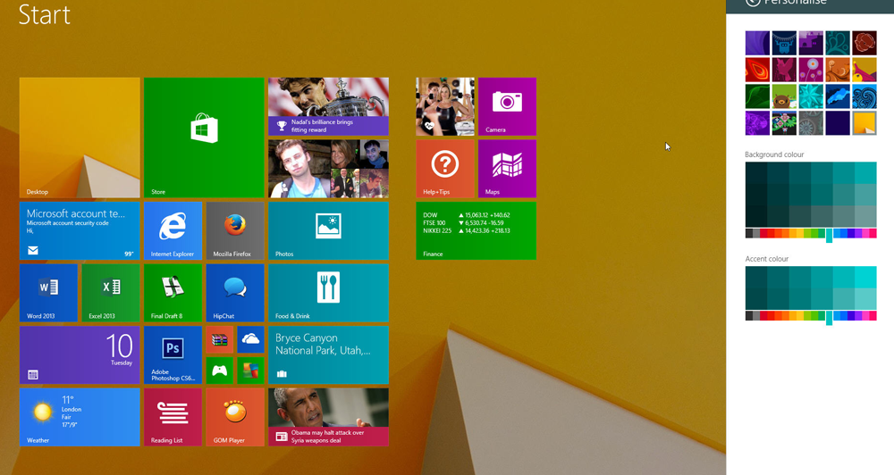Open the Desktop tile
The height and width of the screenshot is (475, 894).
[80, 137]
